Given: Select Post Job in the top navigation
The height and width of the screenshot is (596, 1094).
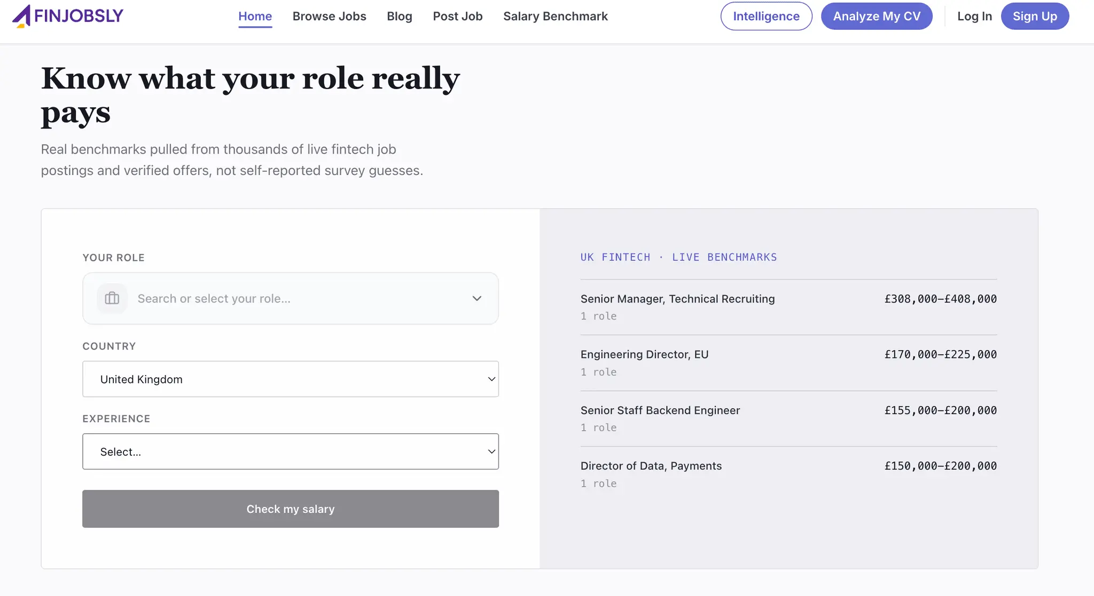Looking at the screenshot, I should 458,17.
